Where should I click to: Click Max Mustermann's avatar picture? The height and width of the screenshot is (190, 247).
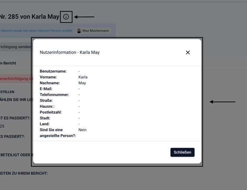(x=79, y=31)
